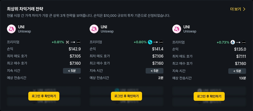Click the $141.4 profit amount
Image resolution: width=253 pixels, height=111 pixels.
pos(158,49)
